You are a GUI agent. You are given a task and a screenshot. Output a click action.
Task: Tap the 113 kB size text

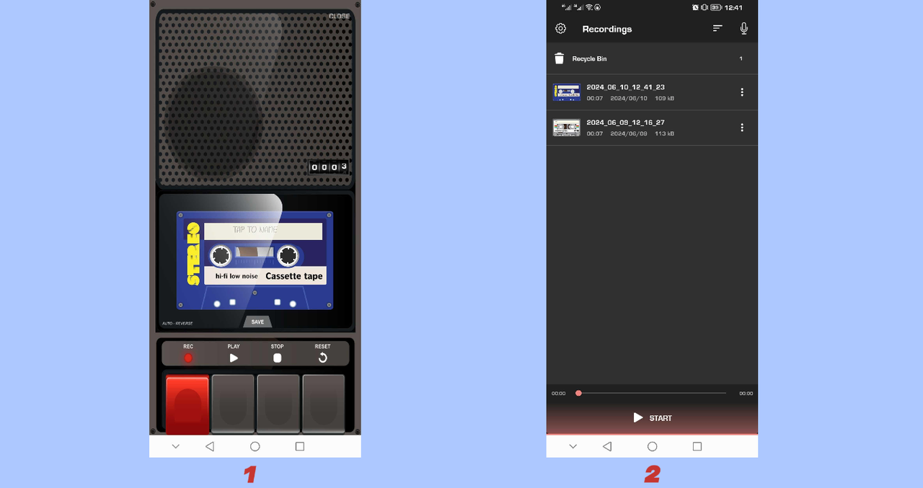665,133
